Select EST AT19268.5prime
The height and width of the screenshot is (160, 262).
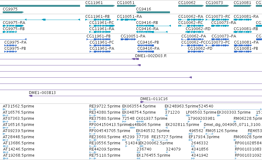point(6,158)
